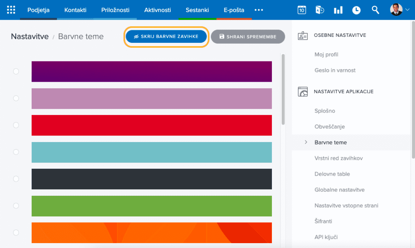
Task: Click Shrani spremembe button
Action: click(x=248, y=37)
